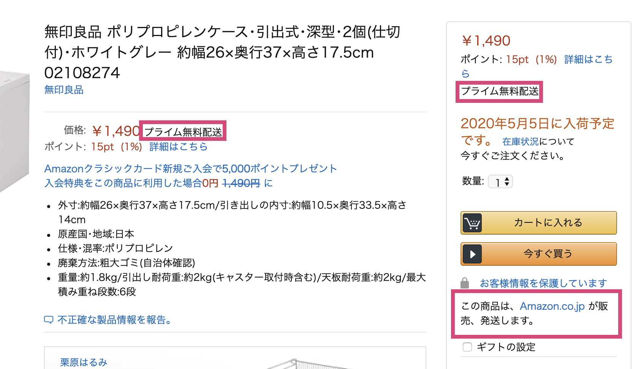This screenshot has height=369, width=633.
Task: Click the Amazon.co.jp seller link
Action: click(552, 306)
